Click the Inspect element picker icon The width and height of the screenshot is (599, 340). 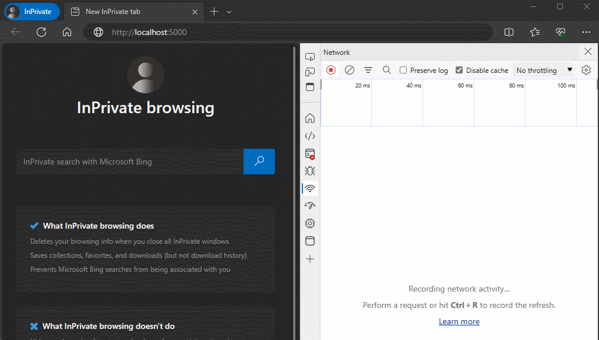[310, 57]
